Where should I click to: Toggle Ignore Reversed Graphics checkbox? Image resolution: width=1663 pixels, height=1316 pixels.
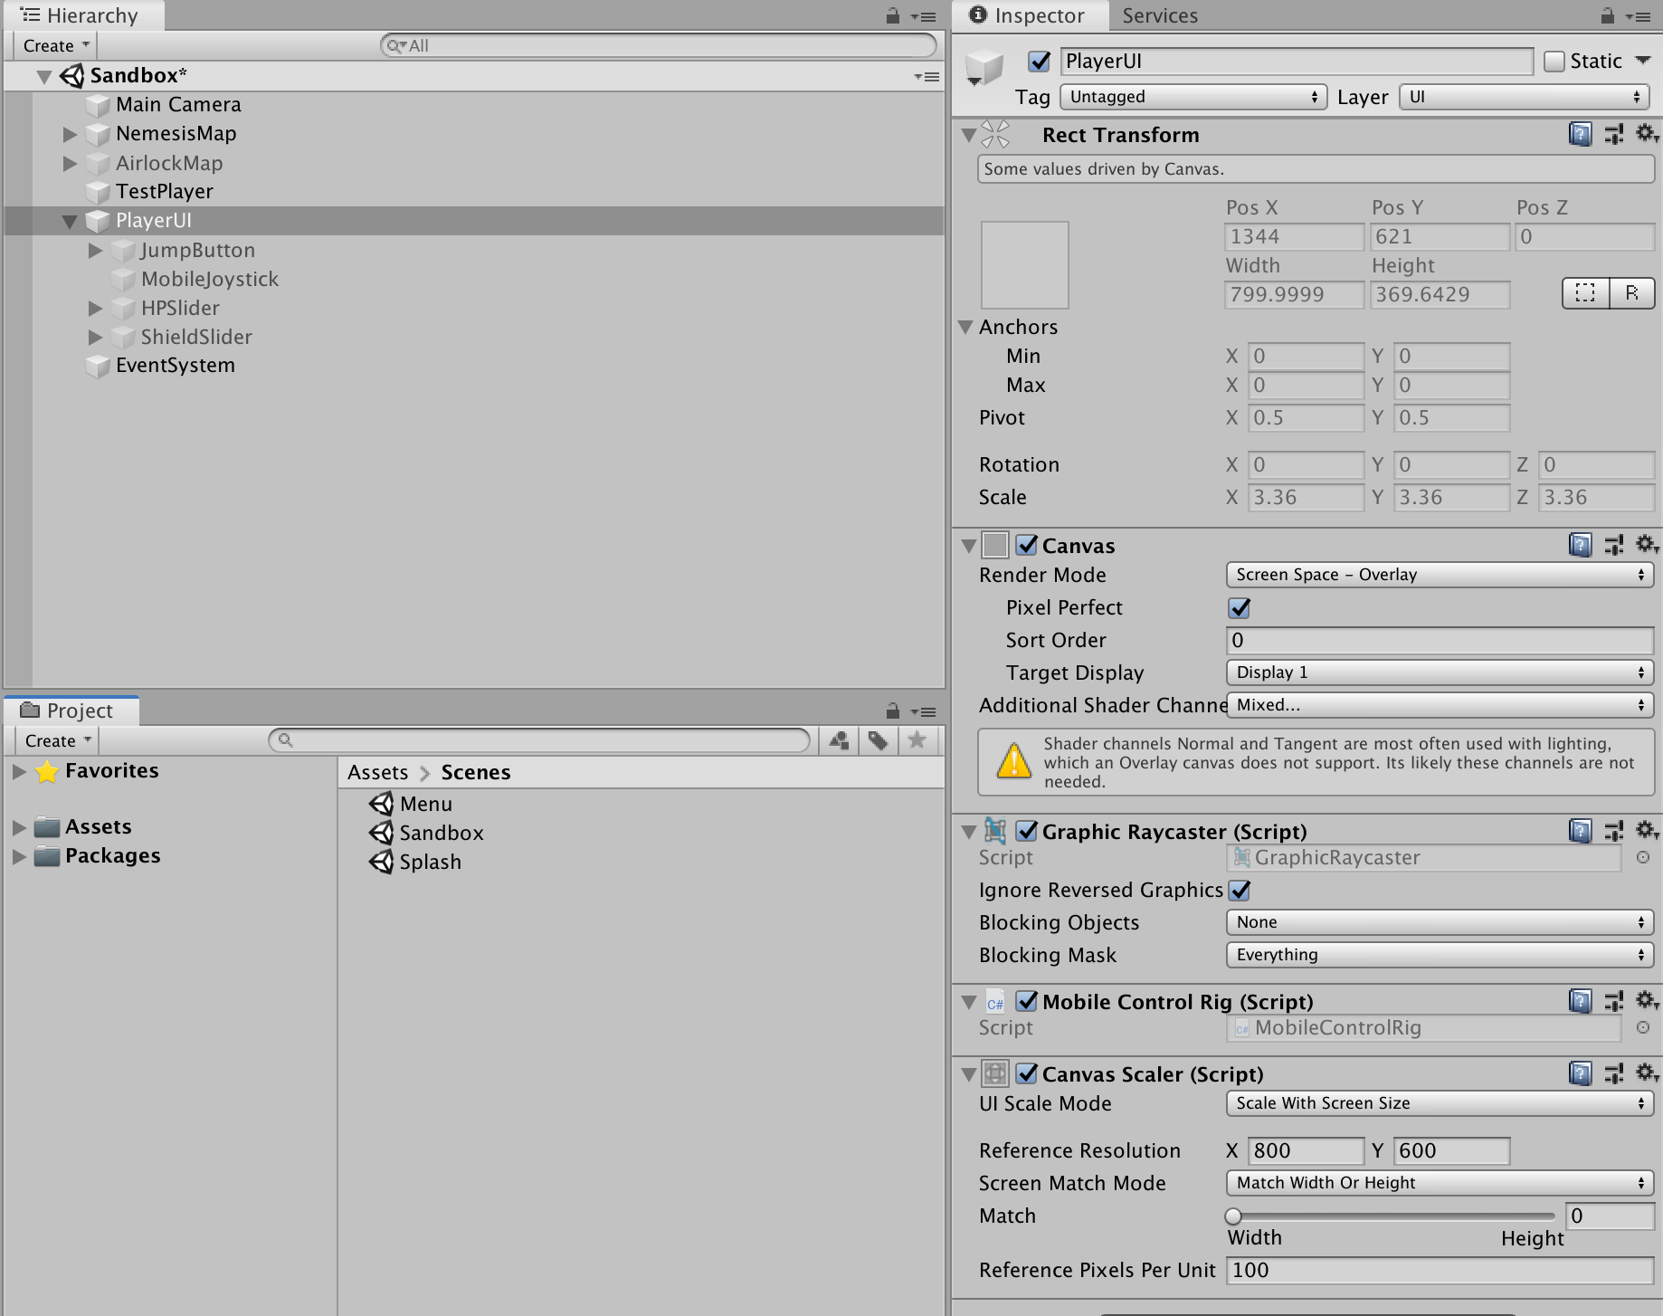click(1240, 890)
